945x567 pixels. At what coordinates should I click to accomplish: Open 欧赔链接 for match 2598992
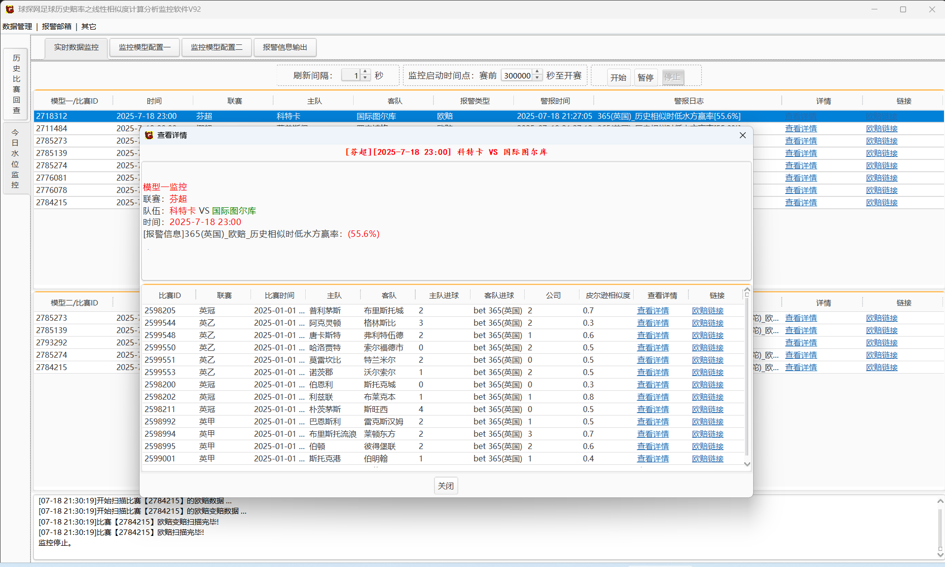708,422
